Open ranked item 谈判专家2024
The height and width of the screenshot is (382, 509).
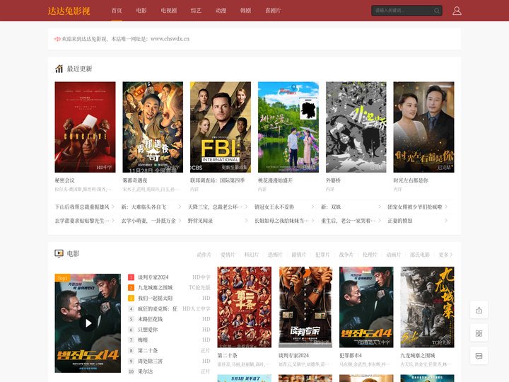point(153,277)
